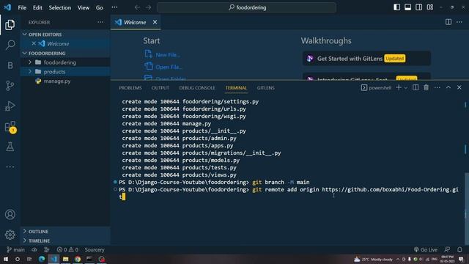Open the launch profile dropdown arrow
Screen dimensions: 469x264
pos(405,88)
